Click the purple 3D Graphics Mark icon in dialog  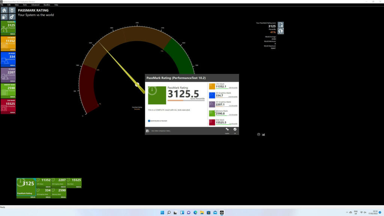point(212,104)
